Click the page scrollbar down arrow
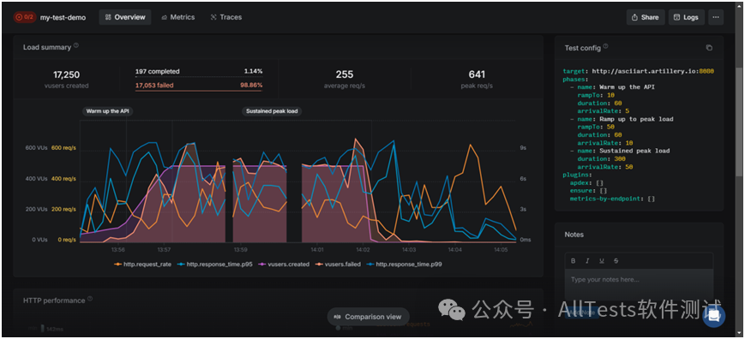This screenshot has height=339, width=745. (739, 334)
